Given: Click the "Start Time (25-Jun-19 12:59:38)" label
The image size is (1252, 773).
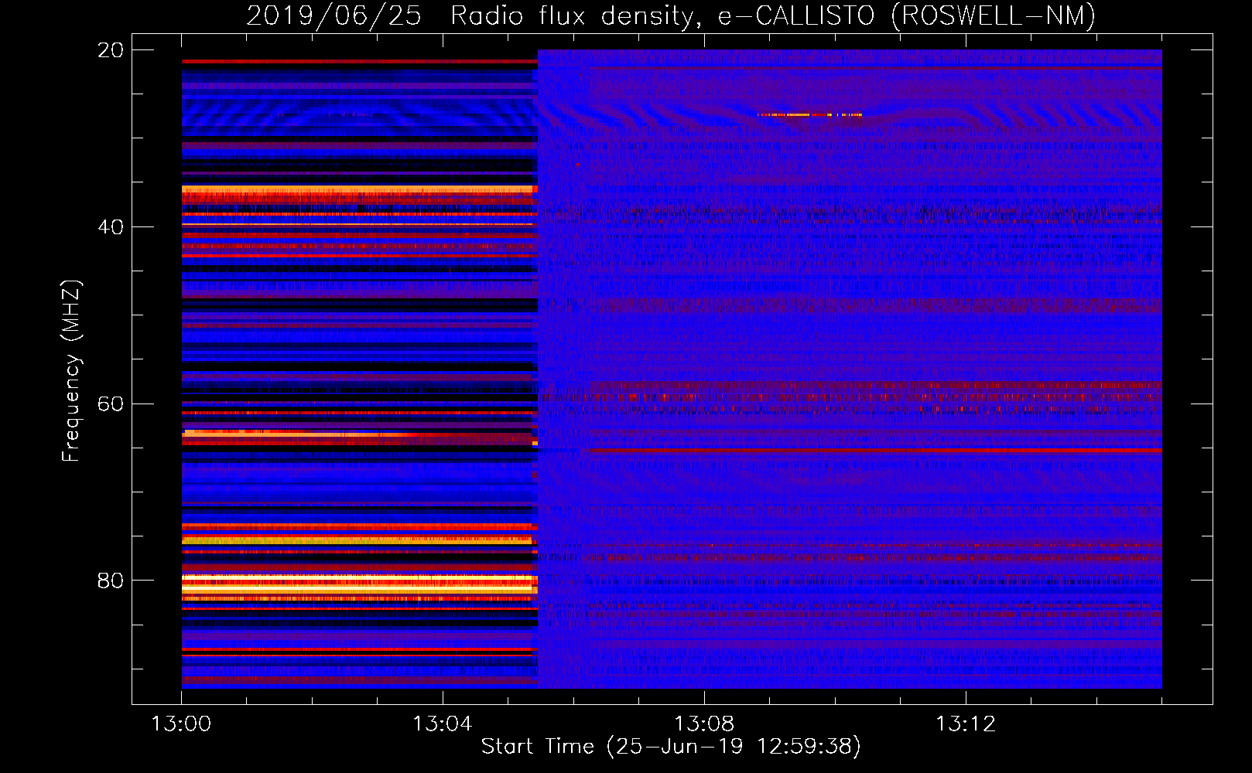Looking at the screenshot, I should coord(671,747).
